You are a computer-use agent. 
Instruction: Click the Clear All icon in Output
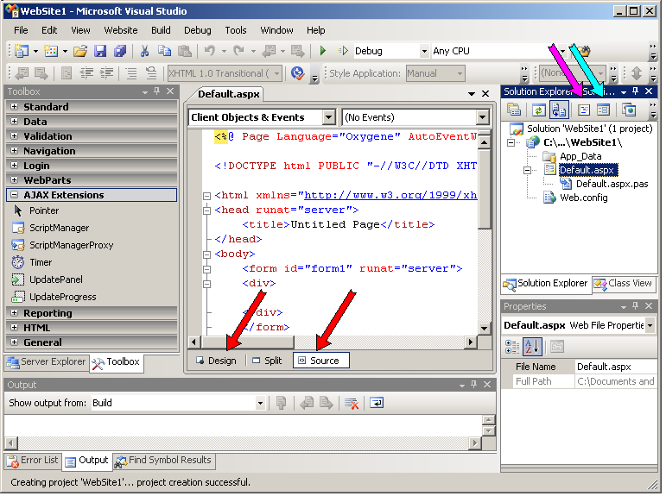pos(352,403)
